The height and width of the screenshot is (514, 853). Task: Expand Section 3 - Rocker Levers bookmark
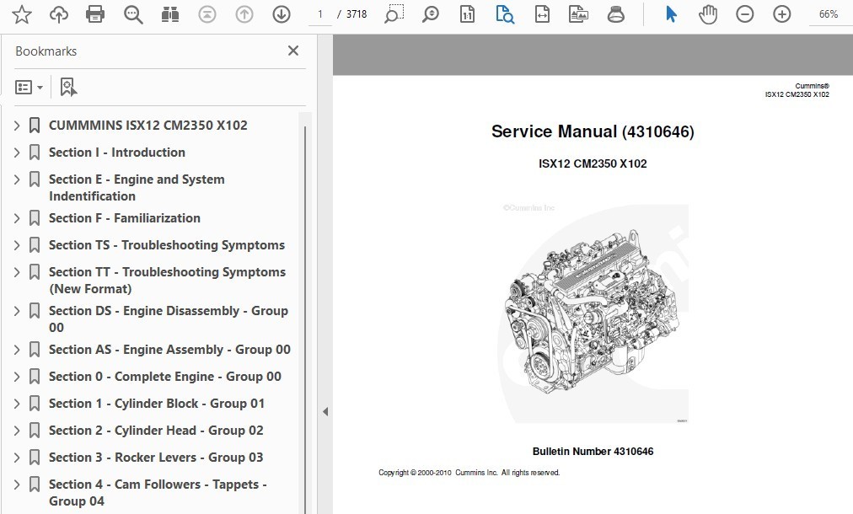click(17, 458)
